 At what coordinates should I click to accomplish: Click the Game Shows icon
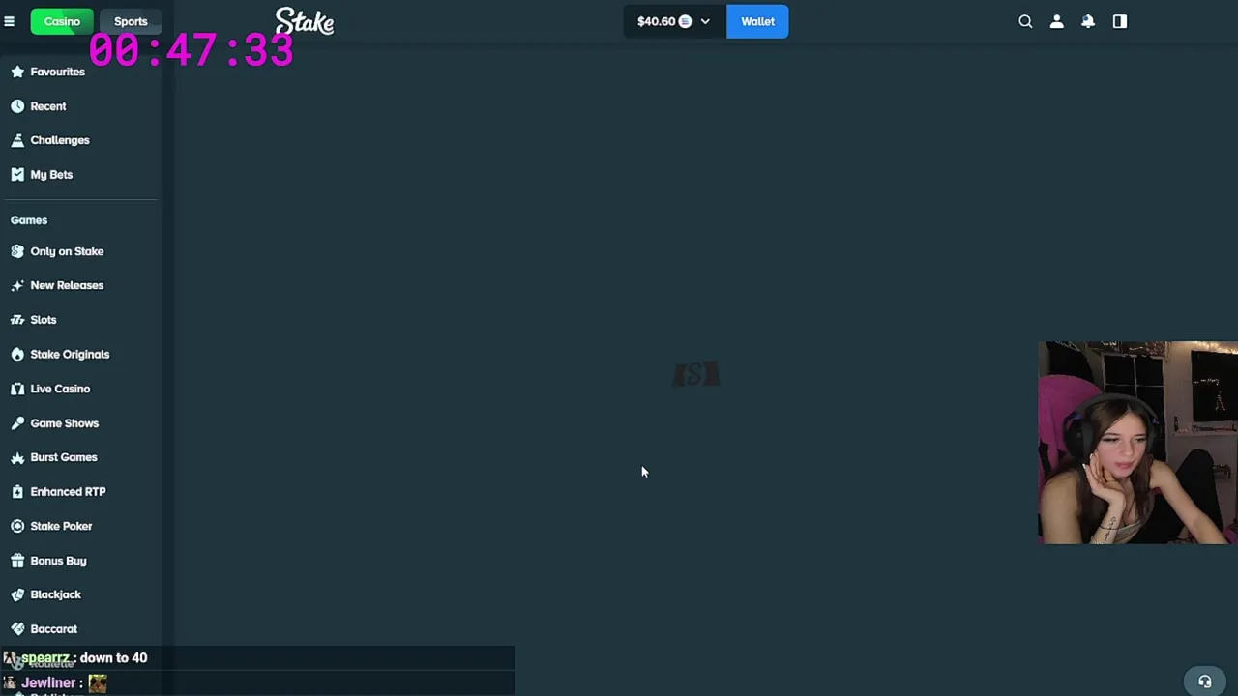coord(17,423)
